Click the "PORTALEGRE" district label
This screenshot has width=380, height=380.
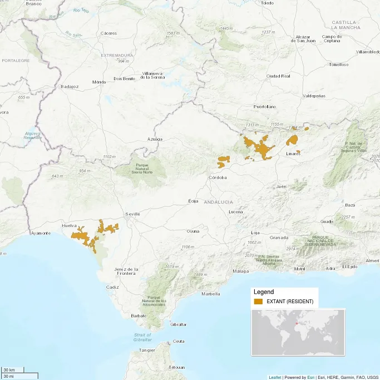tap(16, 61)
